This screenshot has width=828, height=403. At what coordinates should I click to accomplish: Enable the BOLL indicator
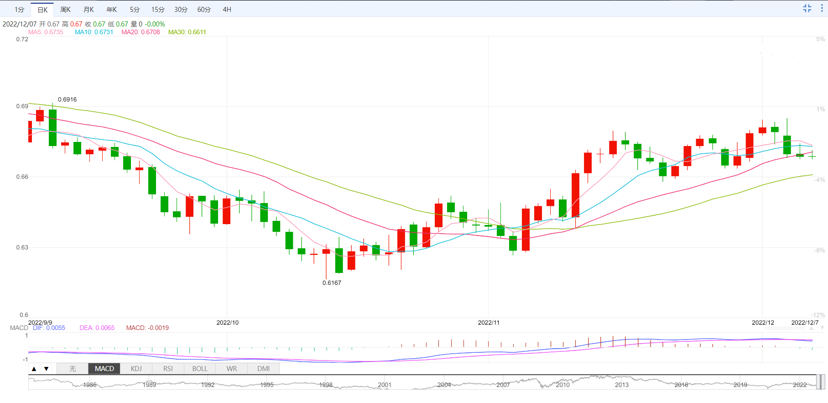click(x=200, y=369)
